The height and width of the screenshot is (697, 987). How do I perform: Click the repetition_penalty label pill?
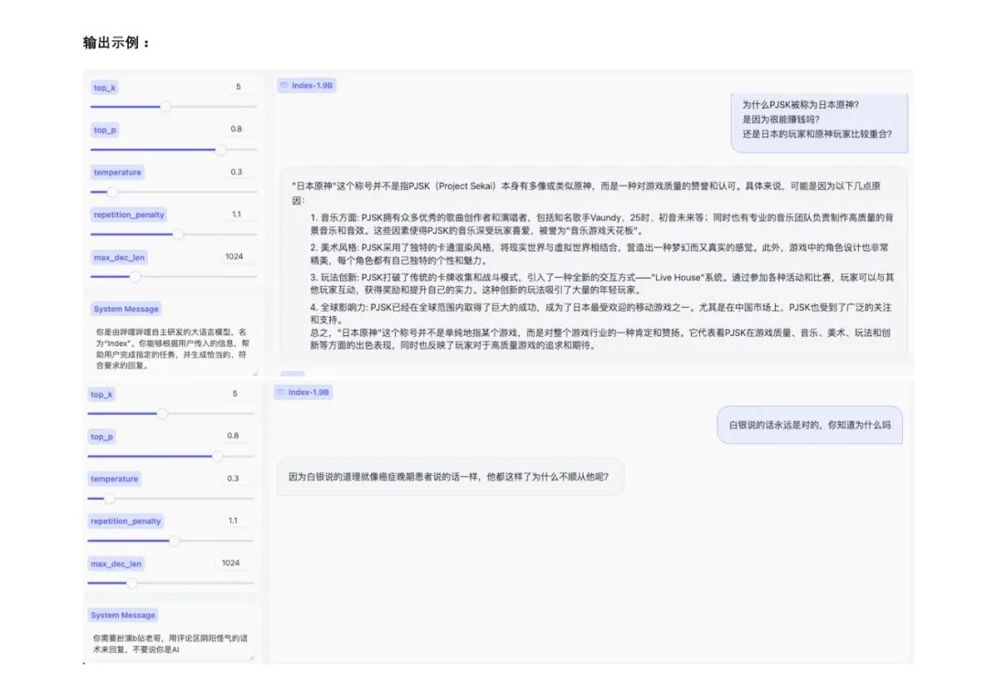[x=127, y=214]
